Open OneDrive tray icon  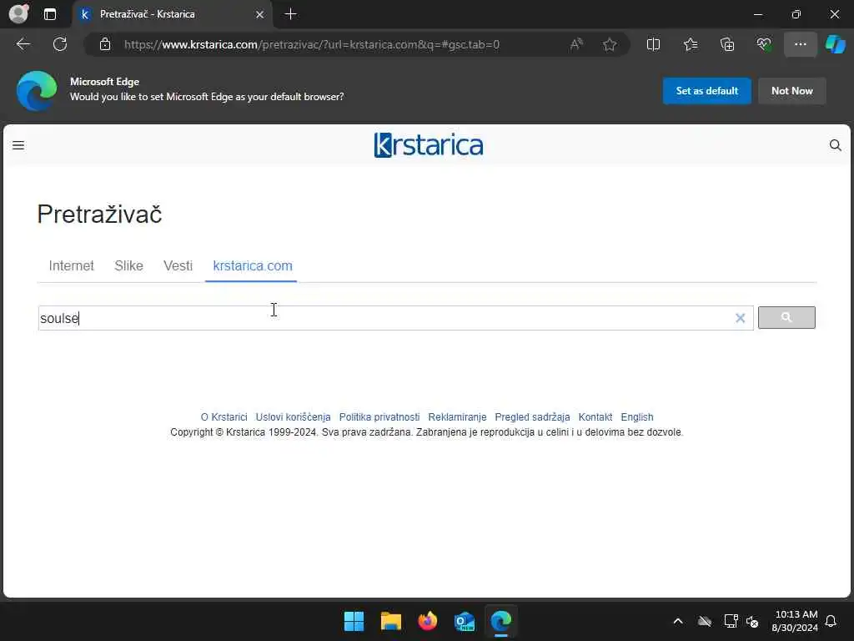[705, 621]
